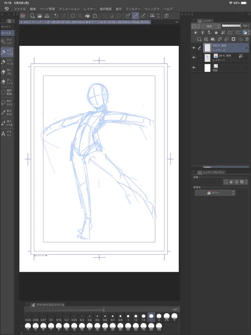The width and height of the screenshot is (251, 335).
Task: Toggle the highlighted snap to special ruler icon
Action: (x=135, y=16)
